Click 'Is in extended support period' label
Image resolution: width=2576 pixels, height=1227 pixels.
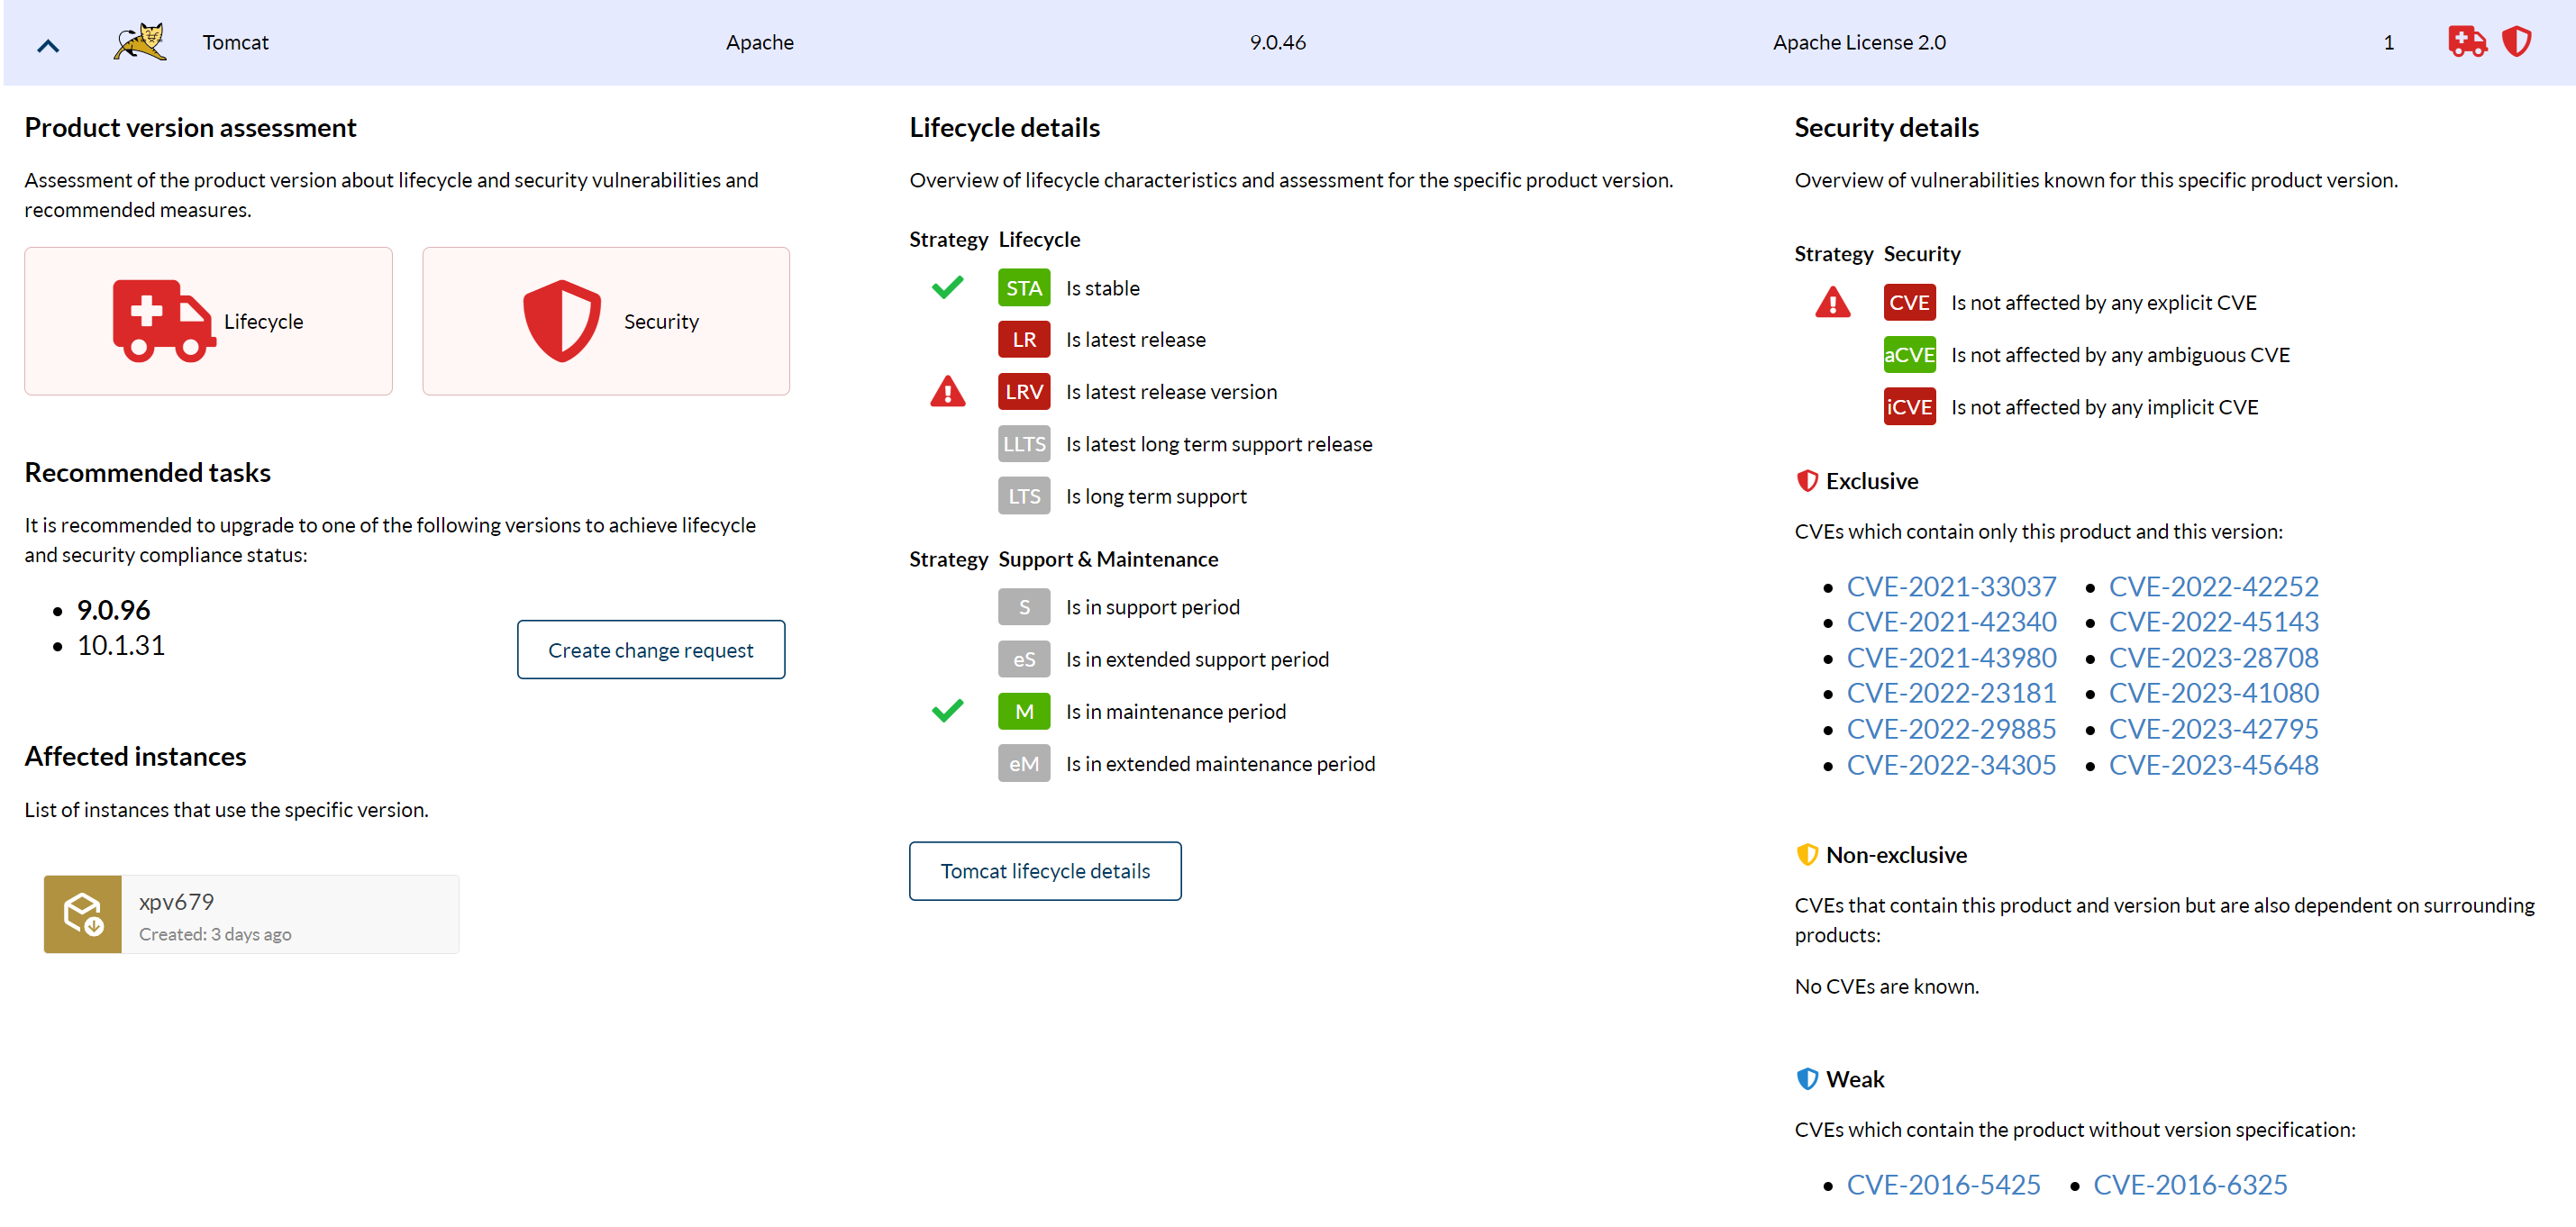click(1196, 659)
